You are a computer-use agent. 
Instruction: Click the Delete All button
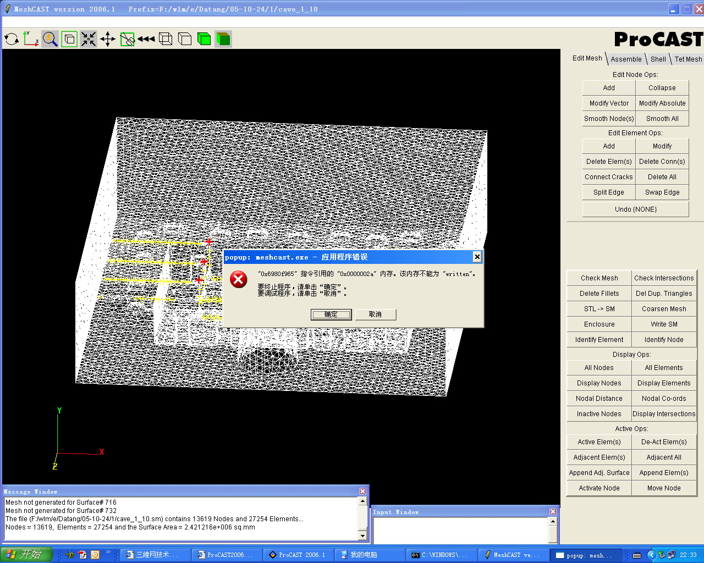click(x=662, y=177)
